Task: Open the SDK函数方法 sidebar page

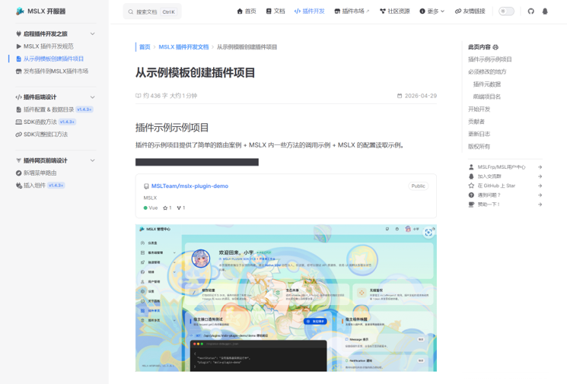Action: point(40,122)
